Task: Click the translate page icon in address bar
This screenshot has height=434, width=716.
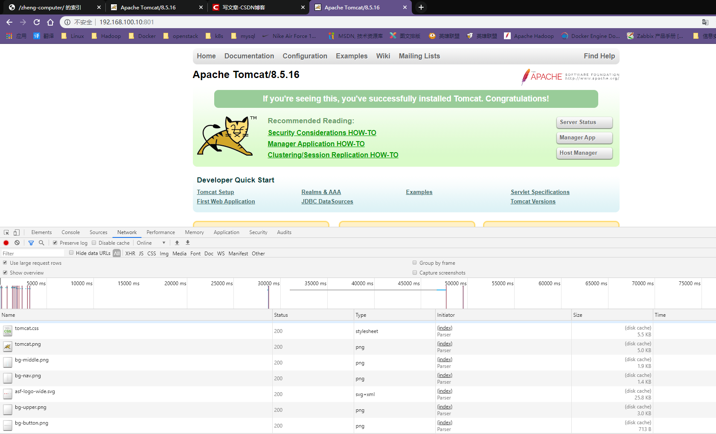Action: click(705, 22)
